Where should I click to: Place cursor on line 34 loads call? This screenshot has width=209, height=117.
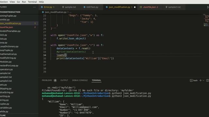62,55
